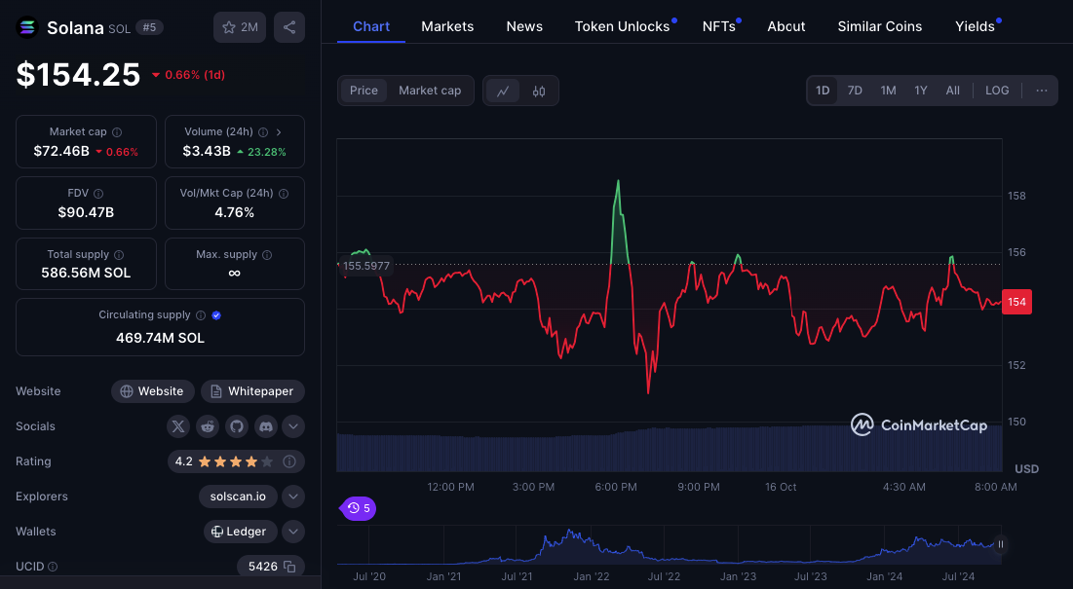Click the 469.74M SOL circulating supply value
The width and height of the screenshot is (1073, 589).
click(x=160, y=338)
